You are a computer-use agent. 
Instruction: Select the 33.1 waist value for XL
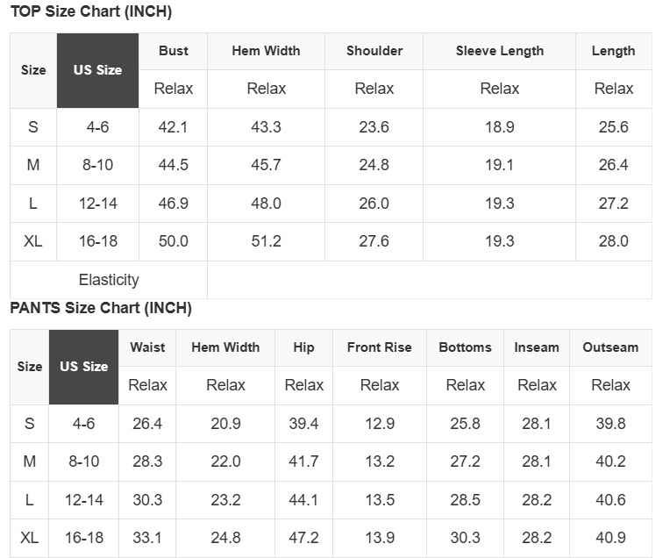coord(147,538)
